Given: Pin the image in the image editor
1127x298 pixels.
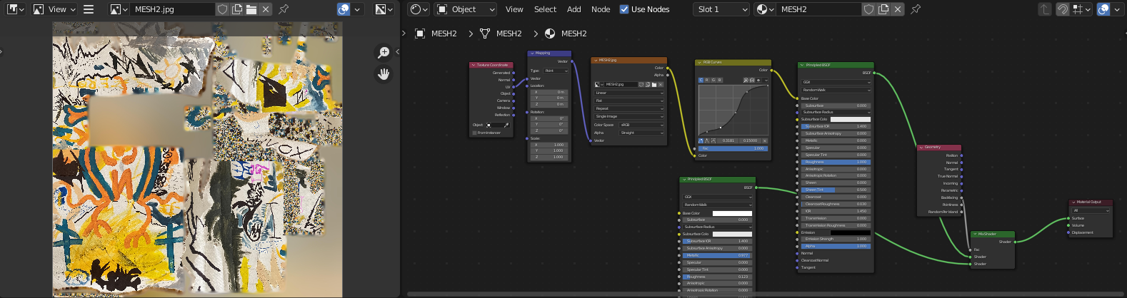Looking at the screenshot, I should point(284,9).
